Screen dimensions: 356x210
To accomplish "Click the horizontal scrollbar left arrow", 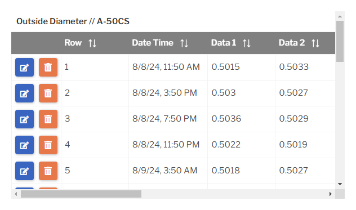I will coord(16,194).
